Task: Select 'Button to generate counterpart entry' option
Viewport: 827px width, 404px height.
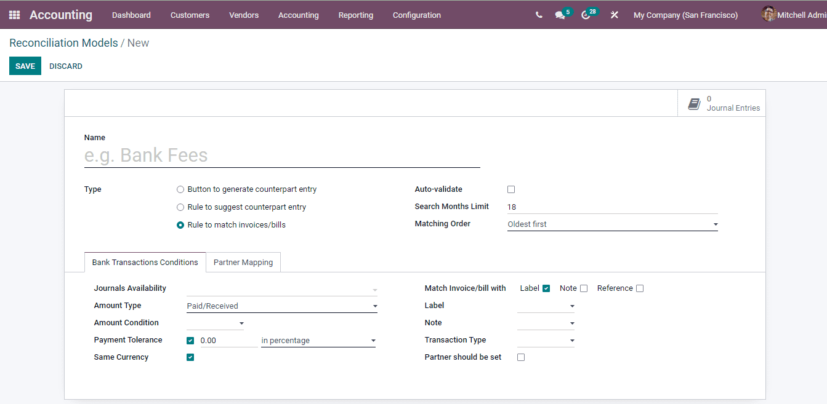Action: tap(180, 189)
